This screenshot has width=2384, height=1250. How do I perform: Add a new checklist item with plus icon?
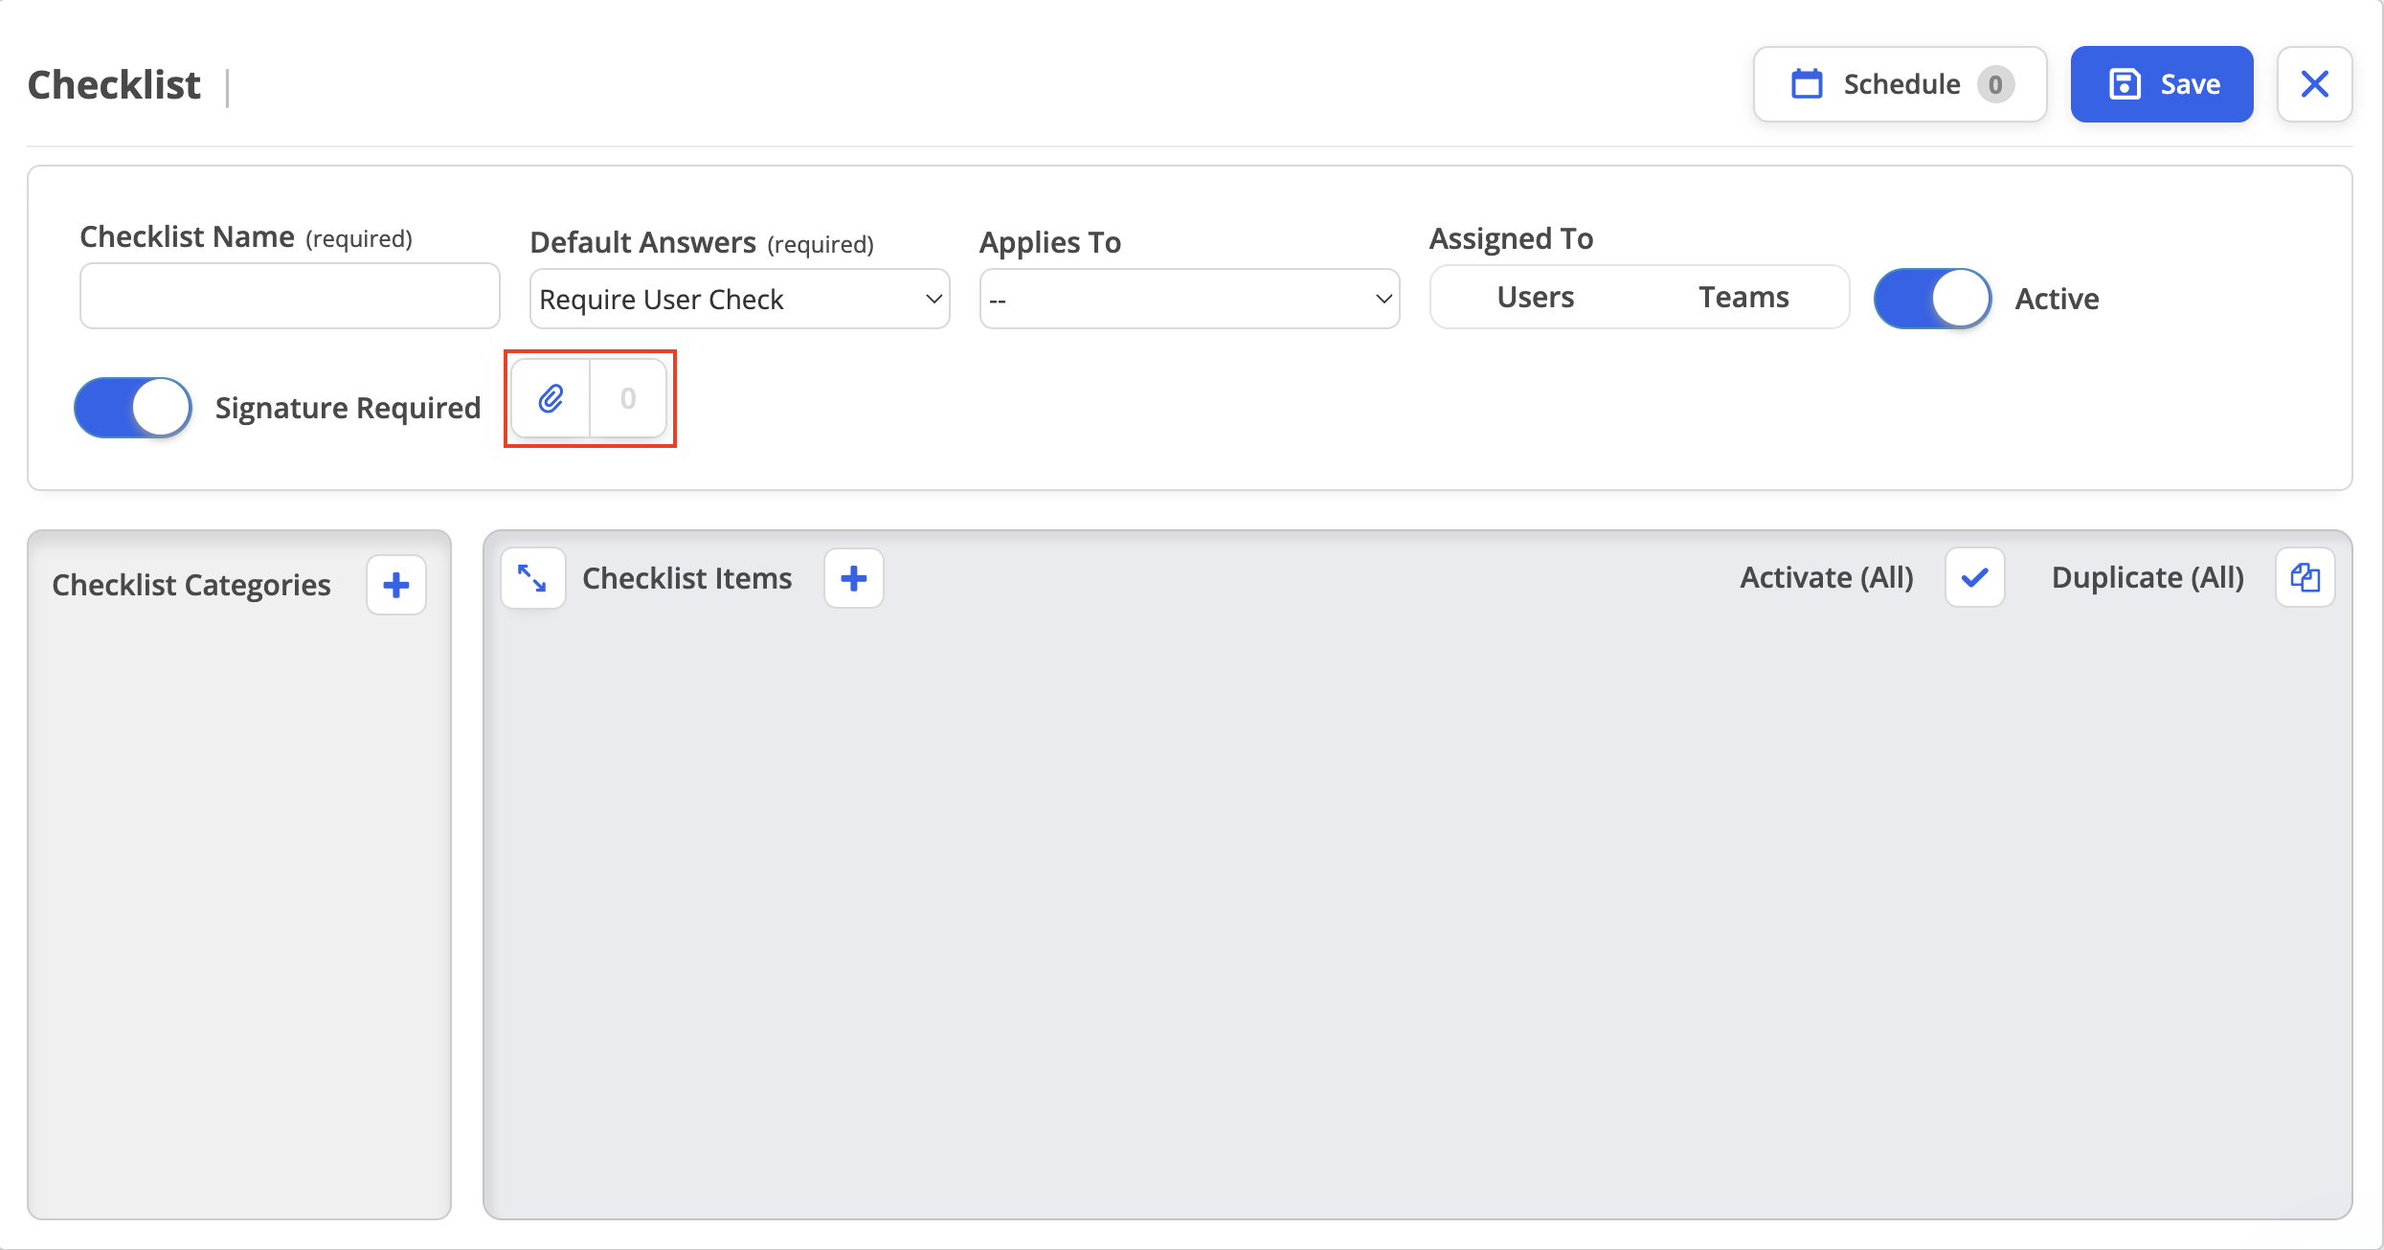coord(854,578)
